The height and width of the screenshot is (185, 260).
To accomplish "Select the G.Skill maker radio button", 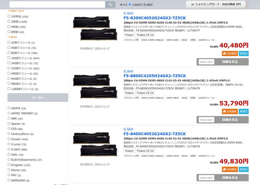I will pyautogui.click(x=9, y=149).
